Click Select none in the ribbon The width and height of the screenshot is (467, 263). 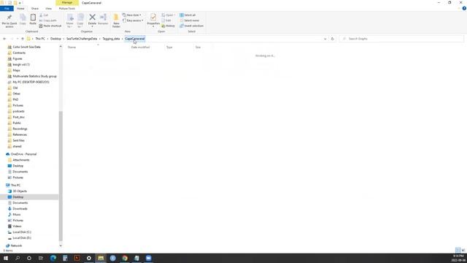click(190, 20)
